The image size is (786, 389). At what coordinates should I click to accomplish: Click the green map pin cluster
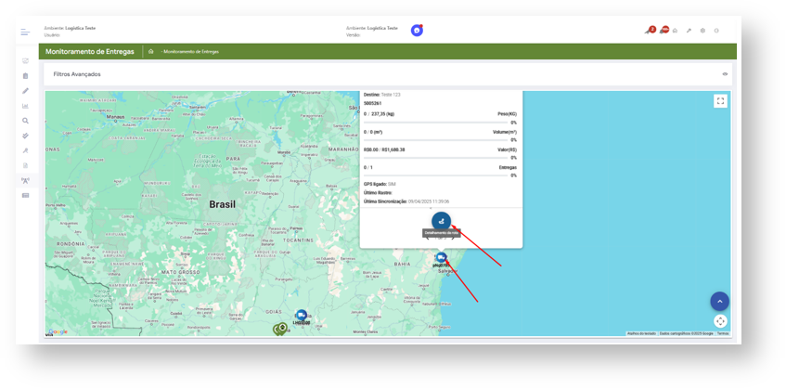click(280, 329)
